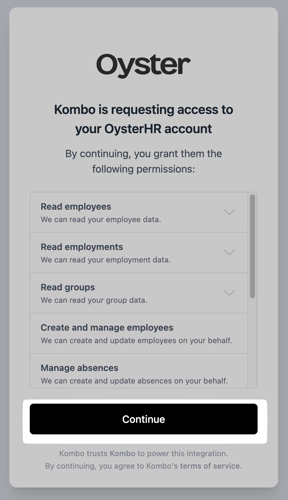Click the permissions list scrollbar thumb

(252, 246)
